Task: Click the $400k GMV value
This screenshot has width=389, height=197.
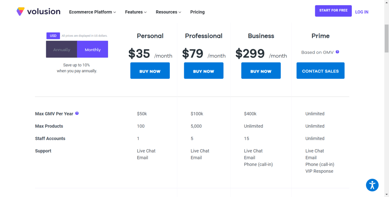Action: tap(250, 114)
